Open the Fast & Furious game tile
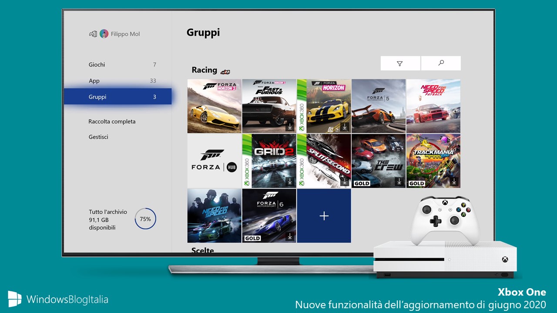557x313 pixels. [x=269, y=106]
